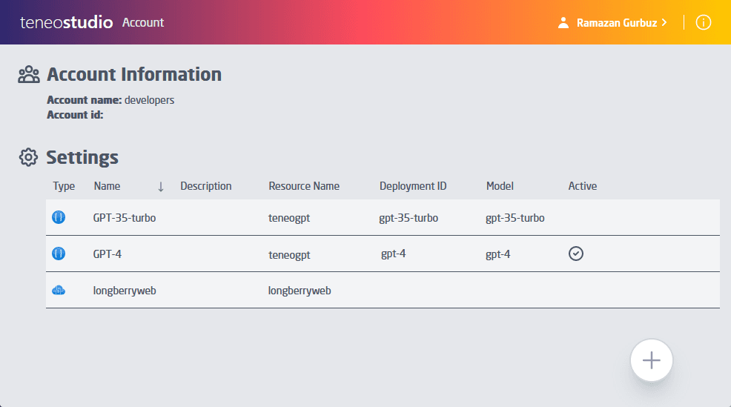Sort by the Name column header

(107, 186)
